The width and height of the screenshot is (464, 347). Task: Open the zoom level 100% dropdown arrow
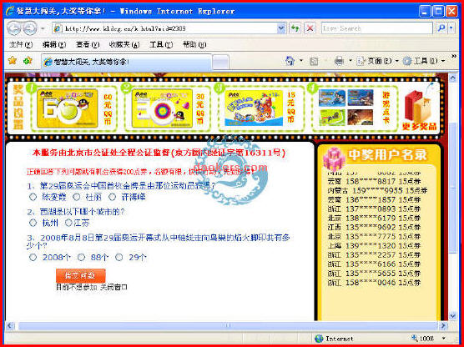point(444,338)
